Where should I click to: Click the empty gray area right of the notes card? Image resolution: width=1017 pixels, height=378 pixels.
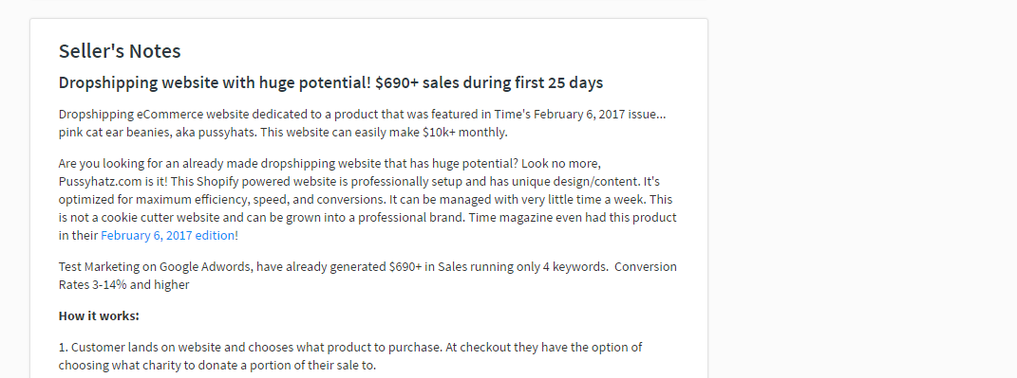(862, 194)
